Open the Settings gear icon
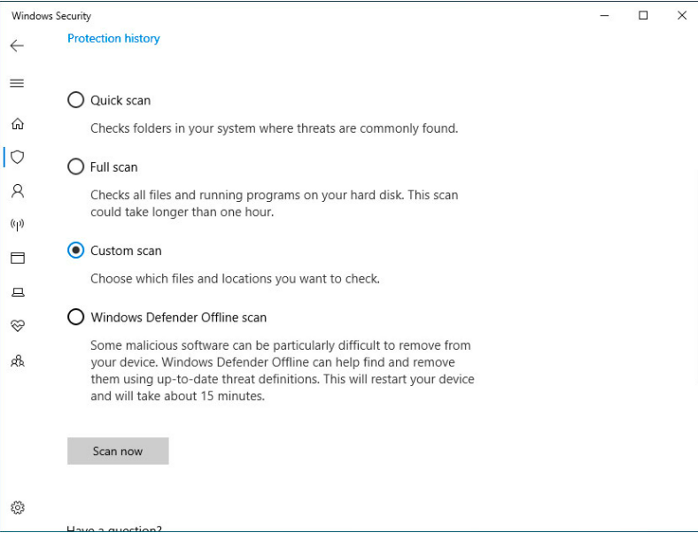The image size is (698, 533). [x=18, y=507]
